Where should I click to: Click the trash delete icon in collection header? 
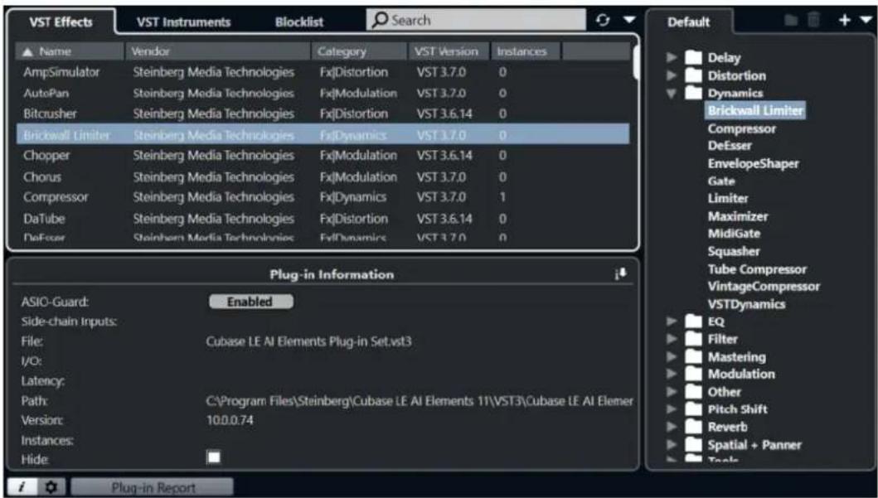(x=813, y=21)
